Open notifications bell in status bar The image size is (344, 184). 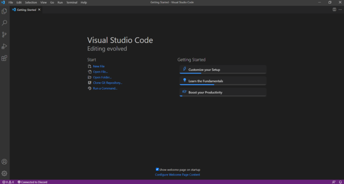340,182
